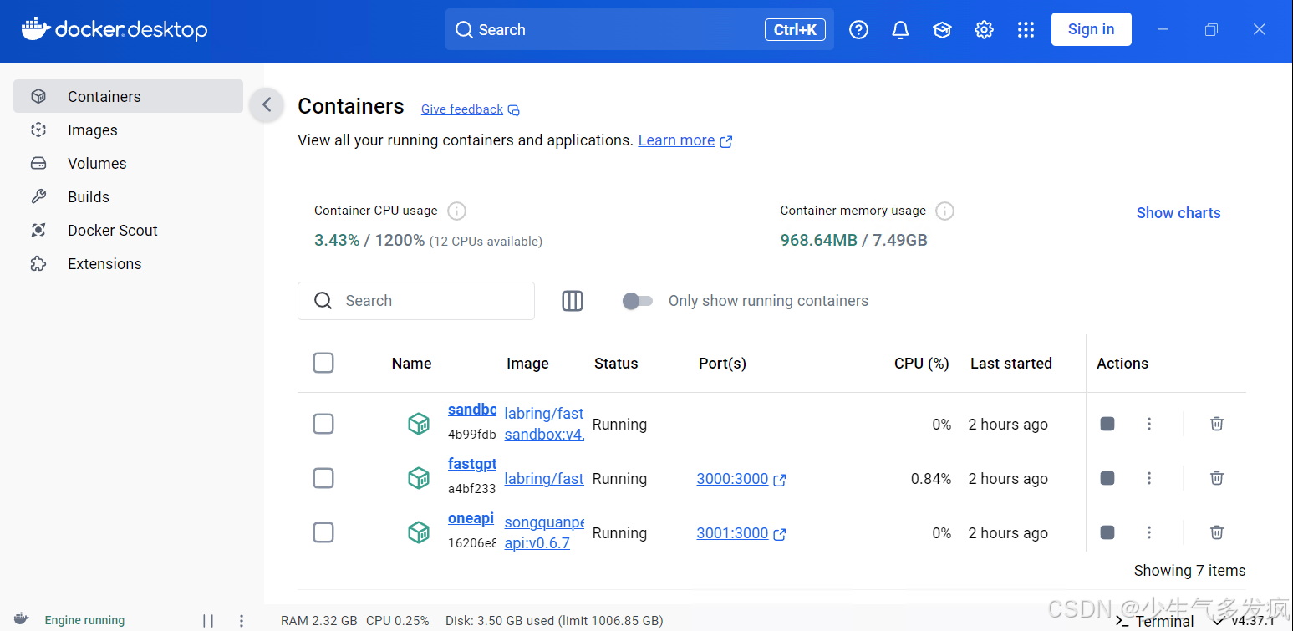This screenshot has width=1293, height=631.
Task: Pause Docker engine from status bar
Action: pos(208,620)
